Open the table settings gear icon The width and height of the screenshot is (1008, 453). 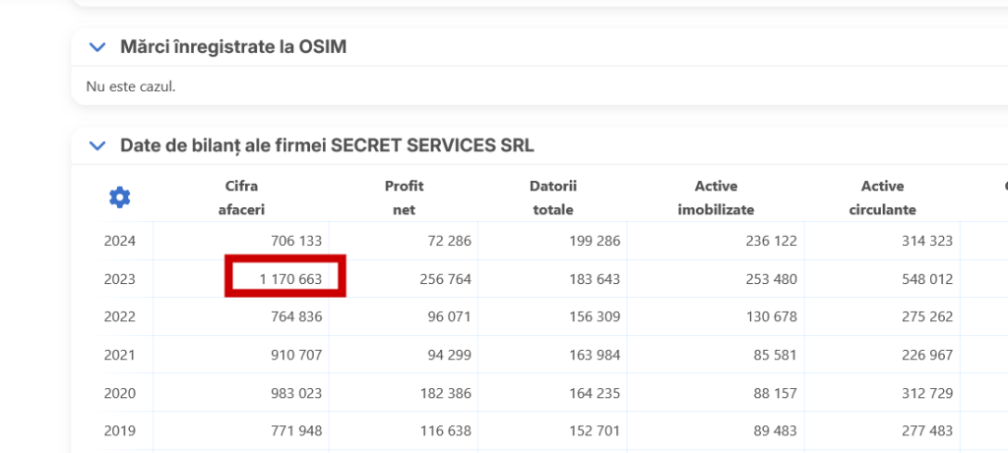click(119, 198)
